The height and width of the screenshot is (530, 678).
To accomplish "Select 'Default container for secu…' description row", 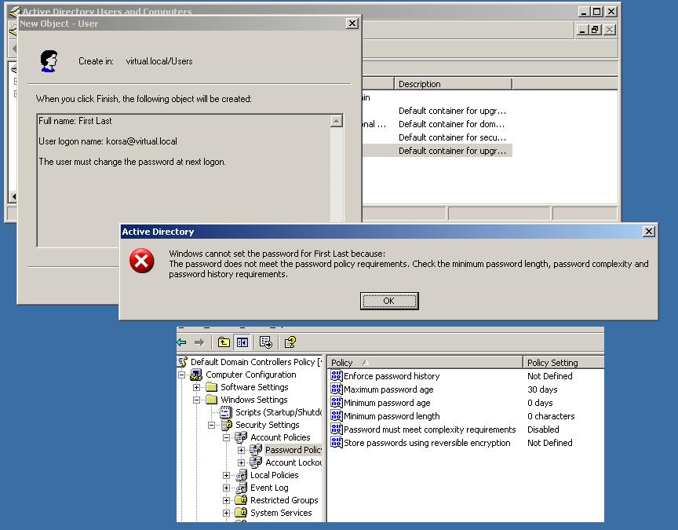I will [452, 137].
